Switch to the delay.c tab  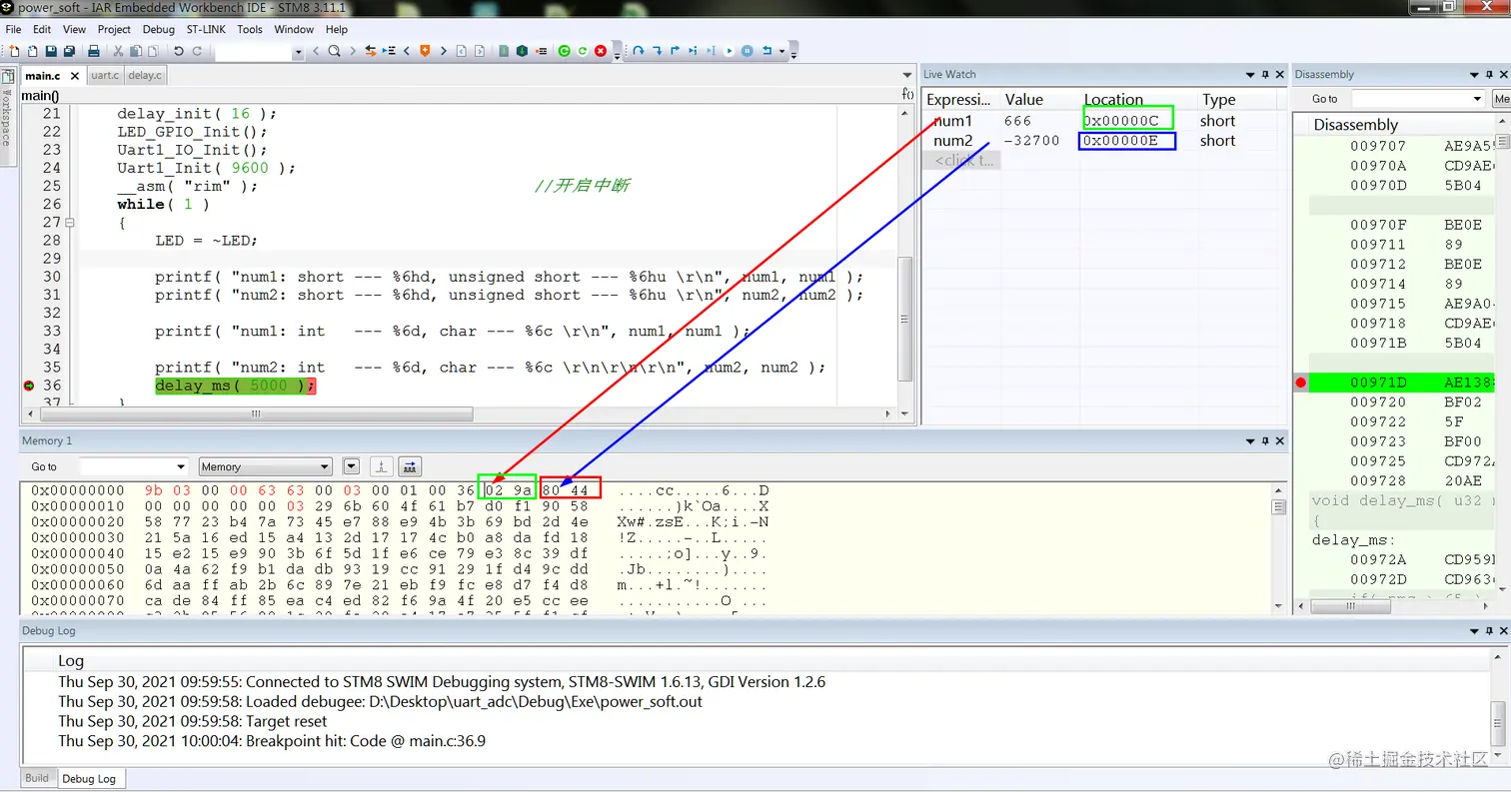(145, 76)
